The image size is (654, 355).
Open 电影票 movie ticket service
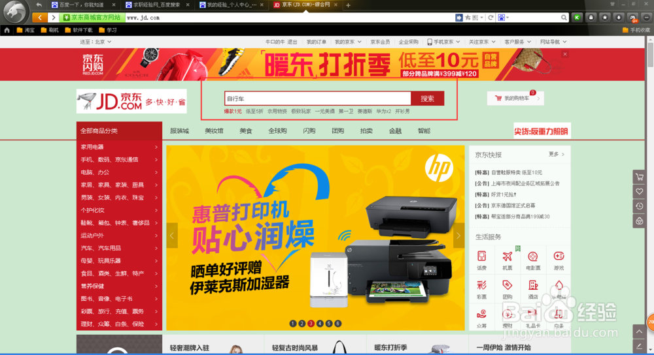pos(532,260)
